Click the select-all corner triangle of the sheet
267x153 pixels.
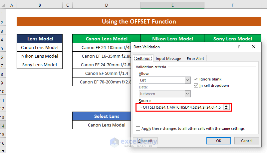3,5
